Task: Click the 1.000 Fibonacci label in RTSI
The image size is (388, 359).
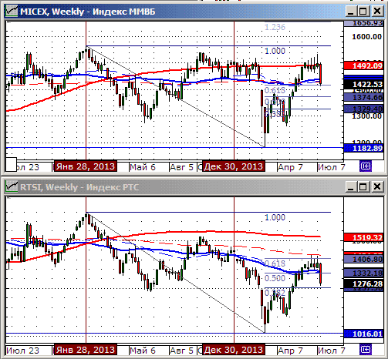Action: 275,217
